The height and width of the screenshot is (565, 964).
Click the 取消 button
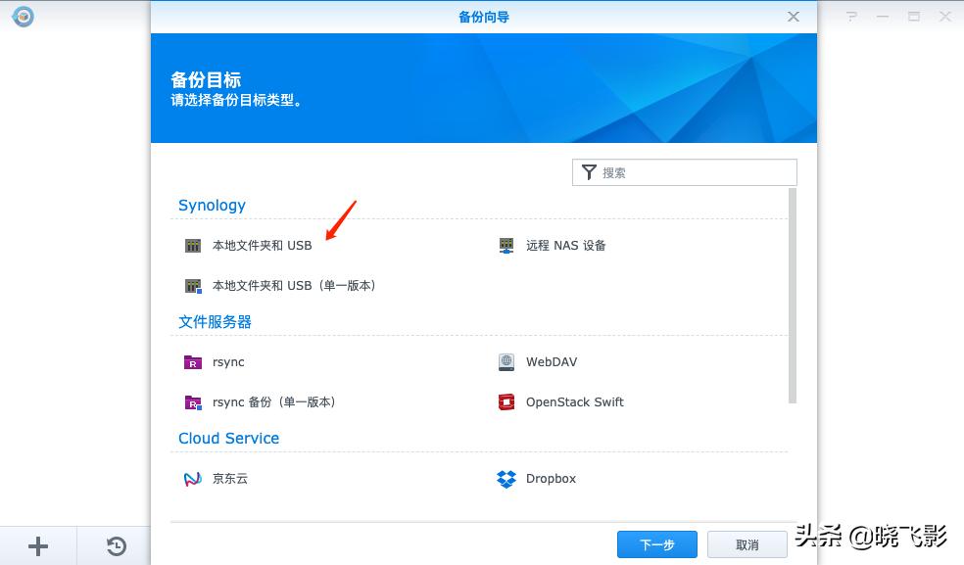[747, 544]
